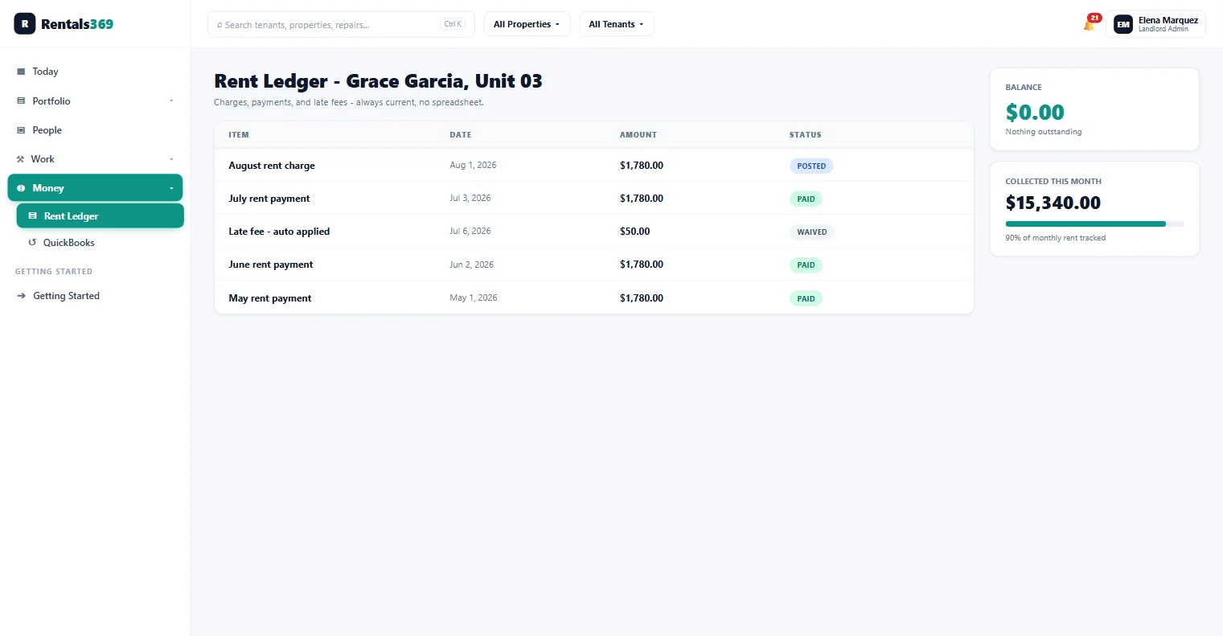Viewport: 1223px width, 636px height.
Task: Collapse the Money menu chevron
Action: [171, 188]
